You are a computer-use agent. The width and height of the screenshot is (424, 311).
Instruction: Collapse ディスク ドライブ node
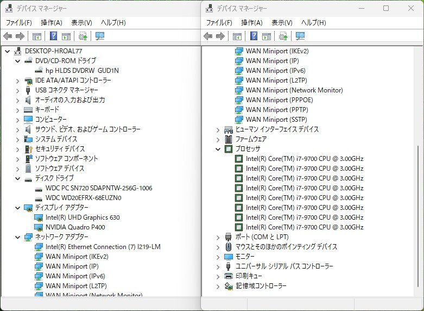(x=18, y=178)
